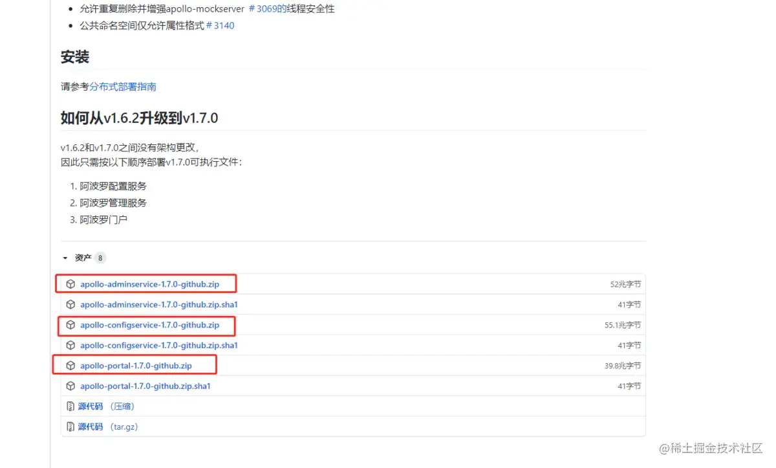The width and height of the screenshot is (776, 468).
Task: Click the 资产 count badge 8
Action: coord(100,258)
